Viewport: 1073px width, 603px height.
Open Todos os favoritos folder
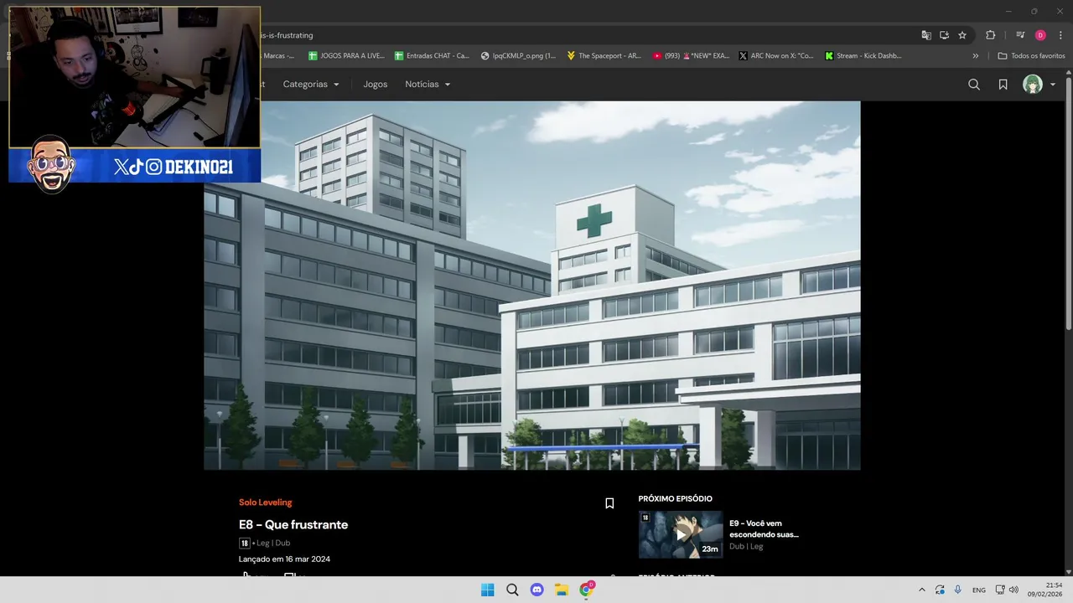pyautogui.click(x=1031, y=55)
